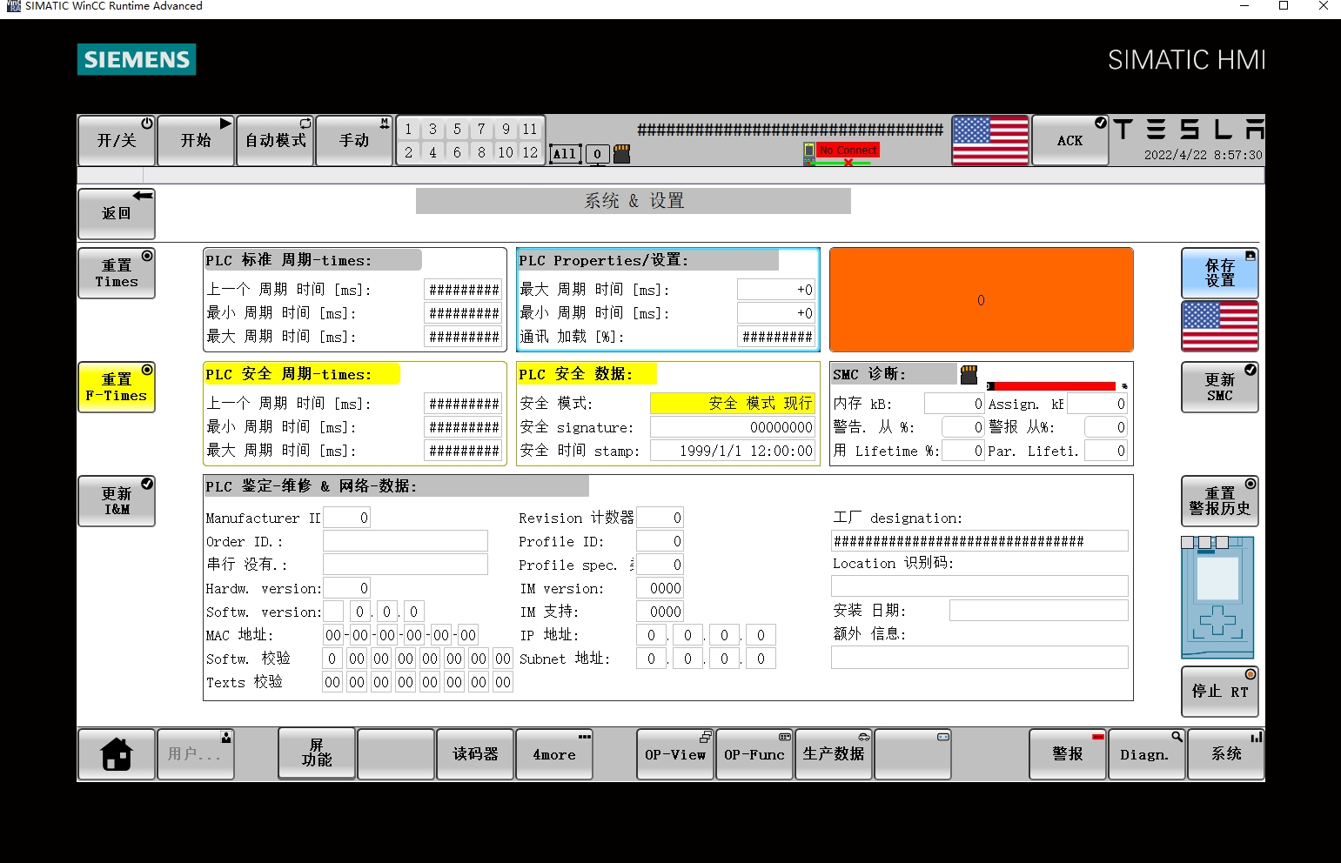This screenshot has height=863, width=1341.
Task: Click the ACK acknowledge button
Action: 1069,140
